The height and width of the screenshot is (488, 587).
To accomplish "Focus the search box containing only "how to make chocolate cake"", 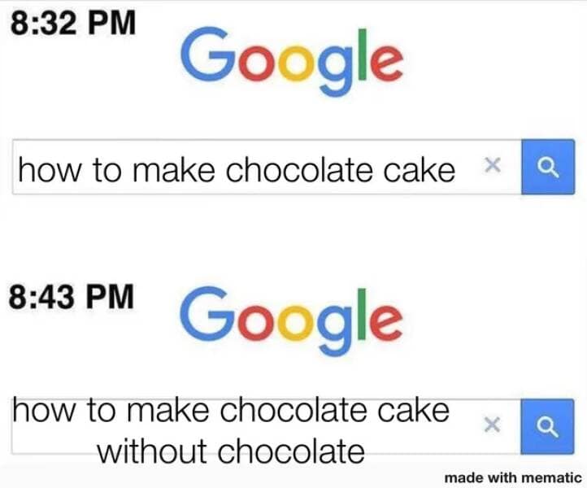I will tap(267, 167).
